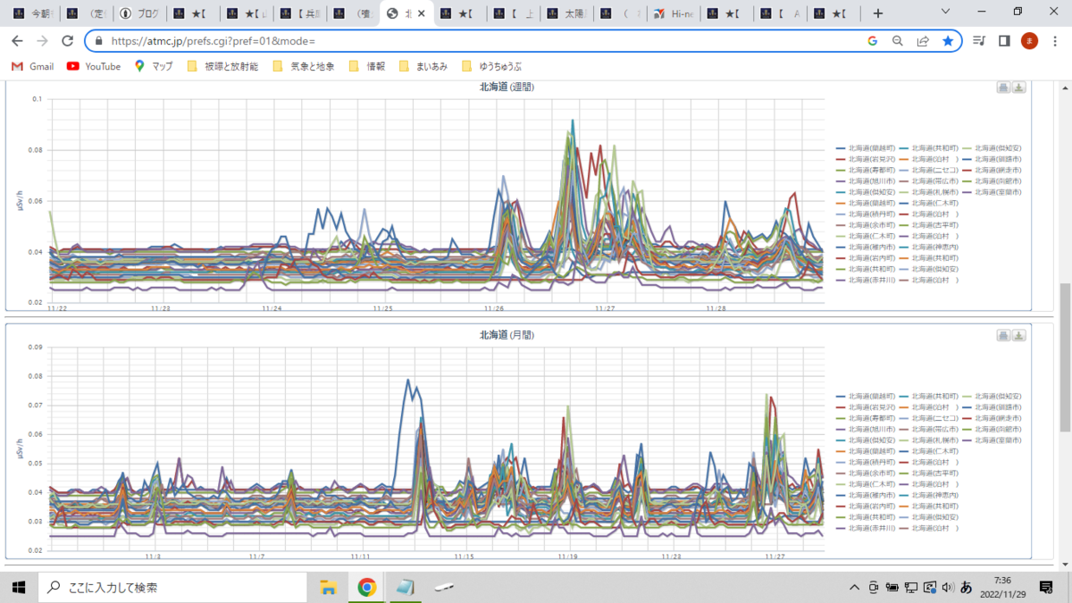Viewport: 1072px width, 603px height.
Task: Share this page via address bar icon
Action: point(923,41)
